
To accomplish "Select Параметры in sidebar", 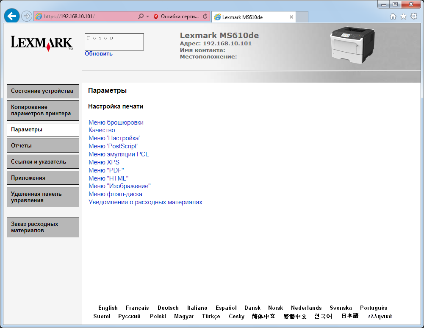I will tap(43, 130).
